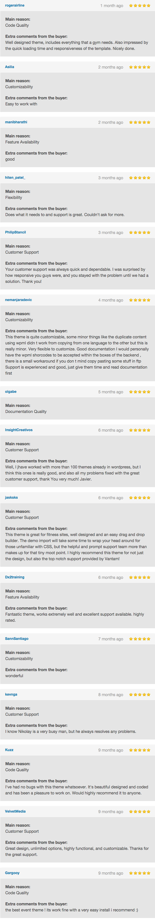
Task: Click star rating on nemanjaradevic's review
Action: [140, 300]
